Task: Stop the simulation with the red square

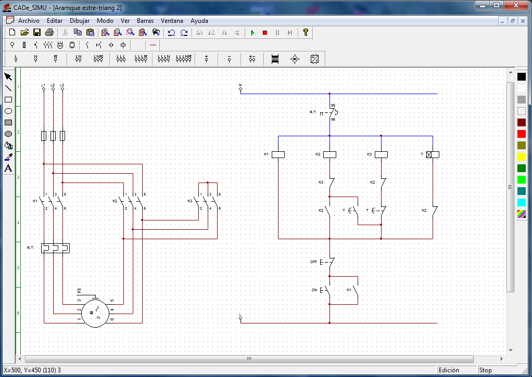Action: (x=264, y=33)
